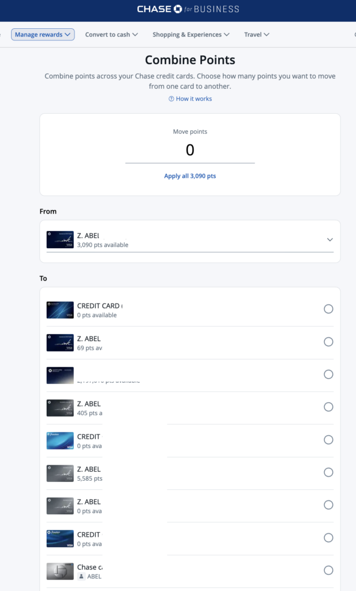The width and height of the screenshot is (356, 591).
Task: Click the Ink card thumbnail in the From section
Action: [x=59, y=239]
